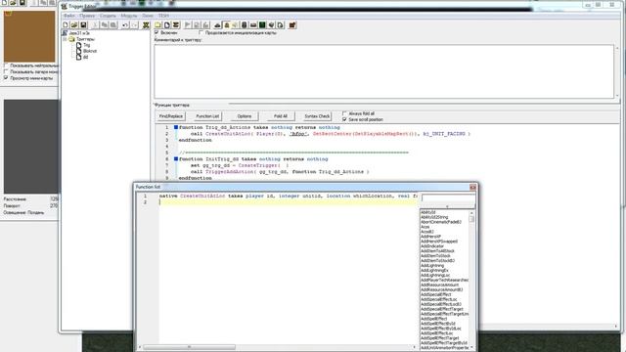Click the trigger comment text area
Image resolution: width=626 pixels, height=352 pixels.
(384, 71)
